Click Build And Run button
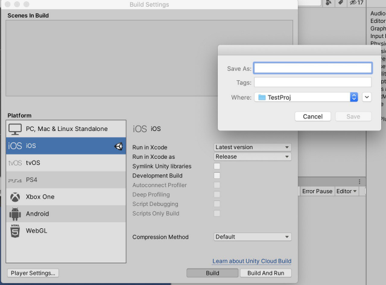This screenshot has height=285, width=386. point(266,273)
